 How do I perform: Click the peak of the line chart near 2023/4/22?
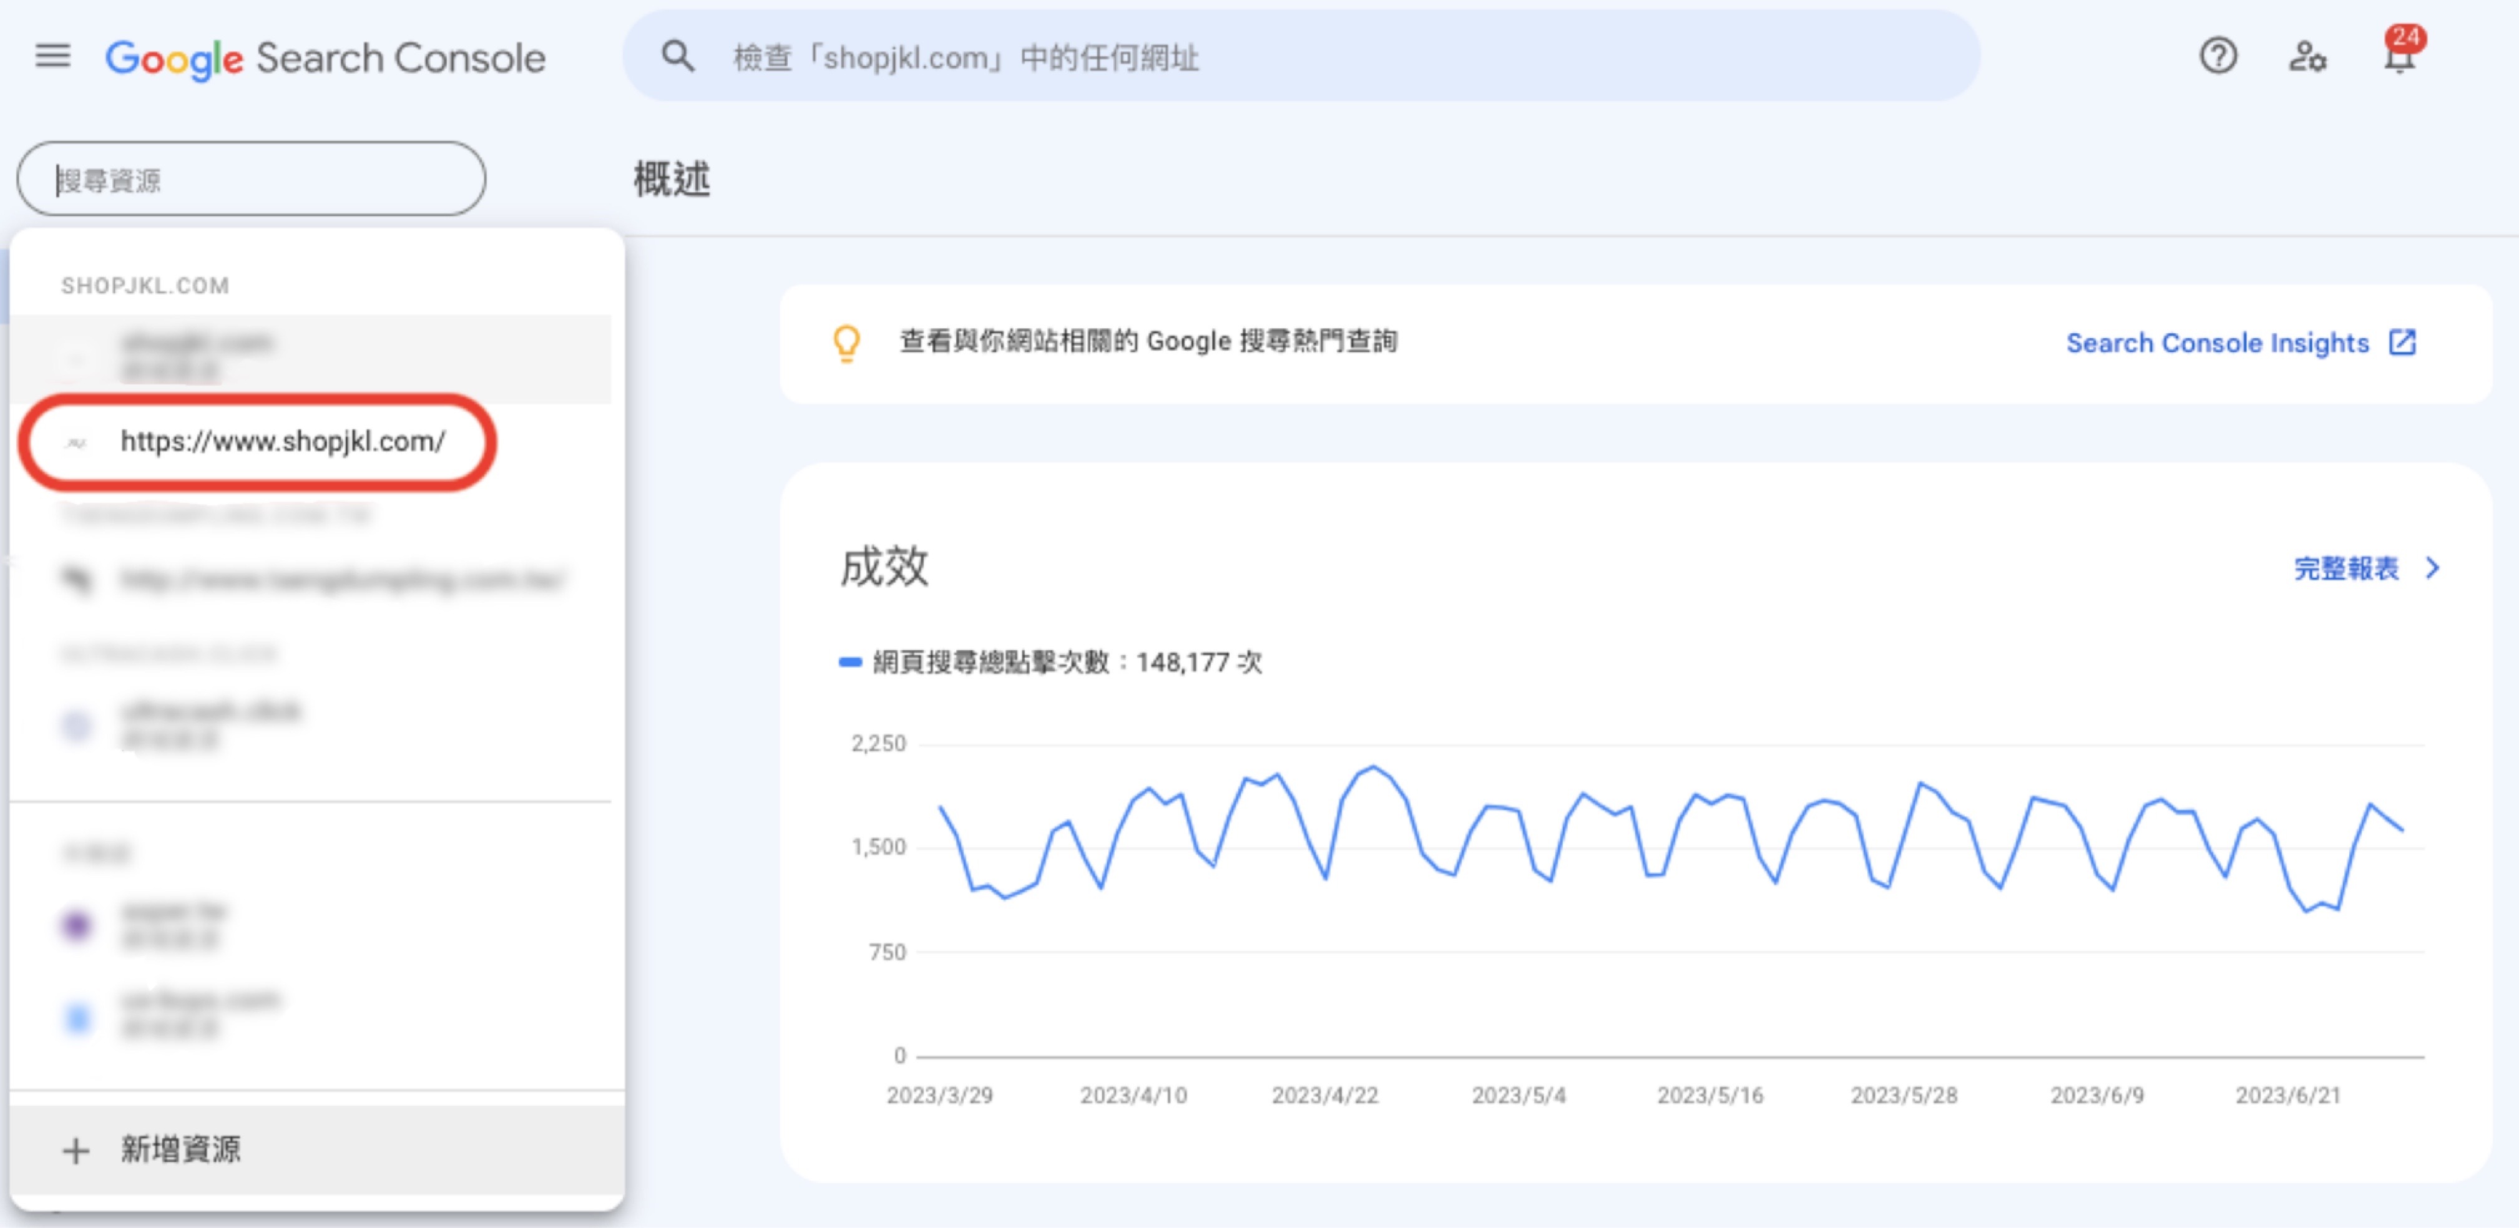tap(1374, 766)
